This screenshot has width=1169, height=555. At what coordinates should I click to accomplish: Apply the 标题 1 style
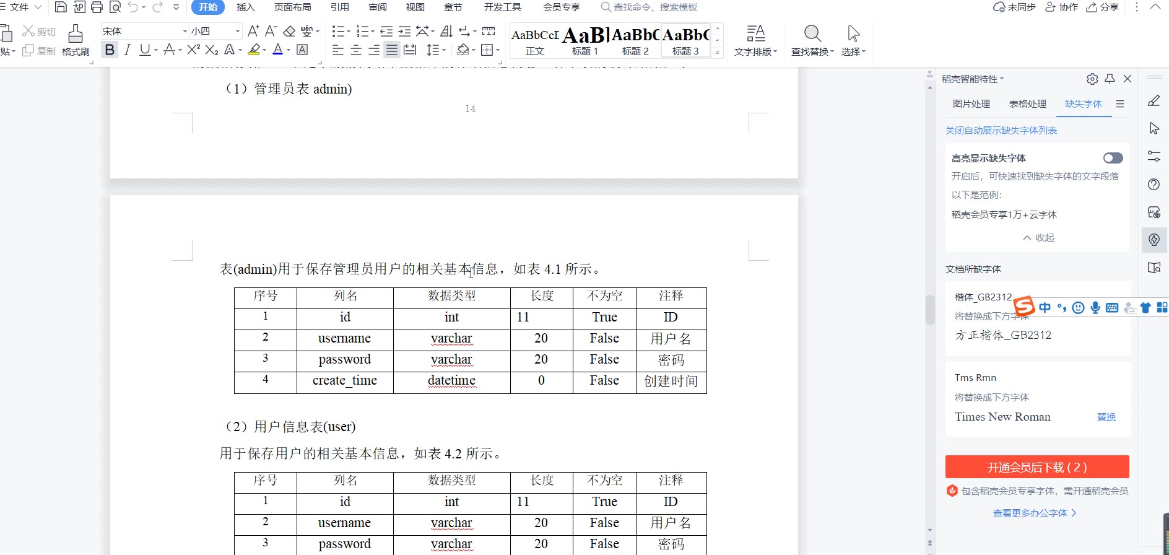pos(585,41)
